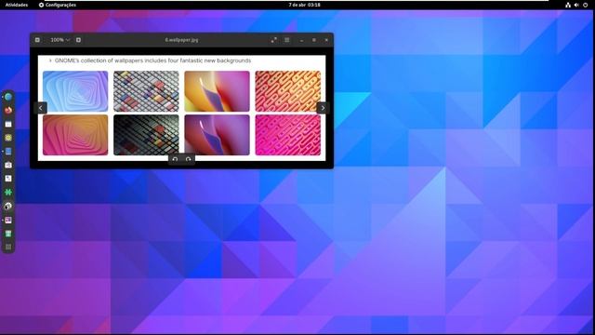
Task: Launch the teal globe web browser from dock
Action: 8,97
